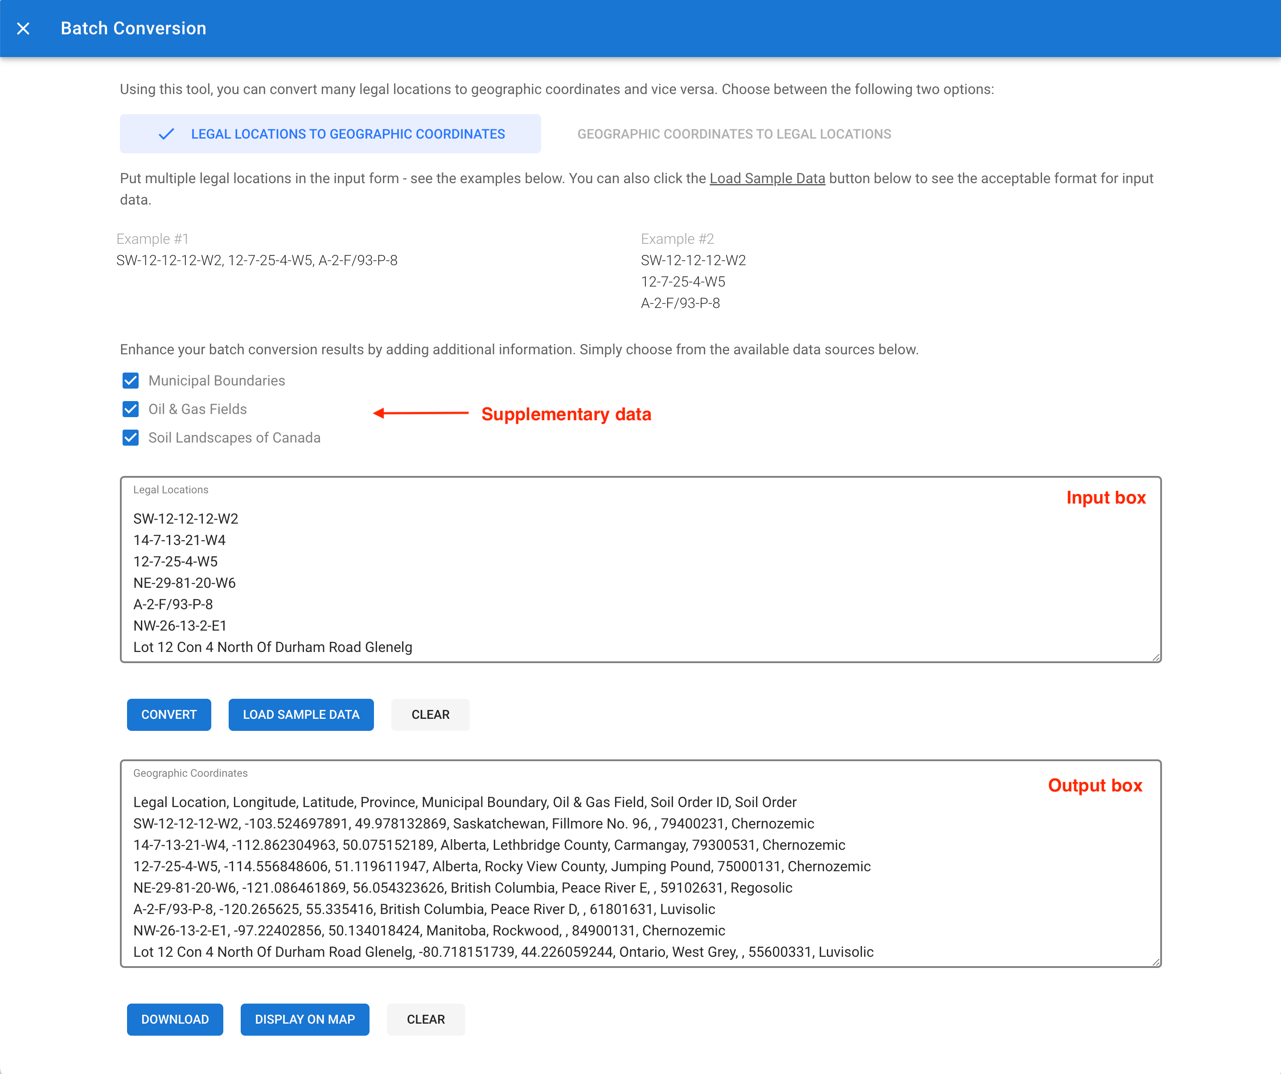This screenshot has width=1281, height=1074.
Task: Clear the Legal Locations input
Action: [430, 715]
